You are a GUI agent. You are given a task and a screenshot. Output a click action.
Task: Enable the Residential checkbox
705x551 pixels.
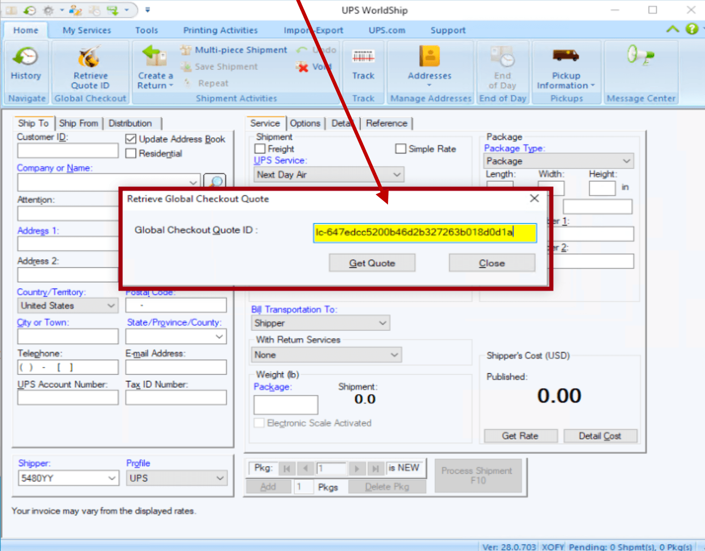[131, 154]
